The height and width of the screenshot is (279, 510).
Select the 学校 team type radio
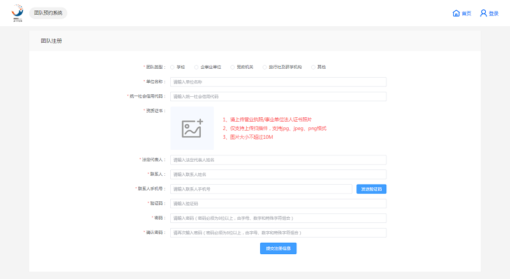click(172, 67)
